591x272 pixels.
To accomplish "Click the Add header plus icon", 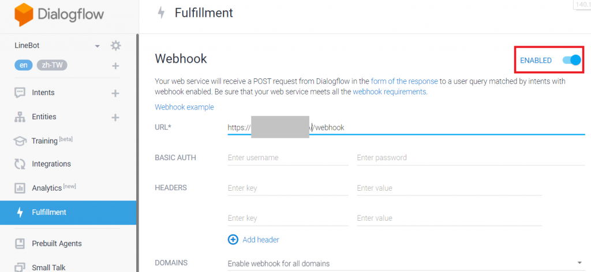I will point(233,240).
